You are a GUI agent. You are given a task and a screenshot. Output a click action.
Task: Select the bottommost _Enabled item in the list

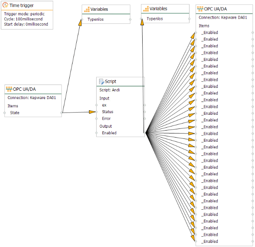pos(209,241)
